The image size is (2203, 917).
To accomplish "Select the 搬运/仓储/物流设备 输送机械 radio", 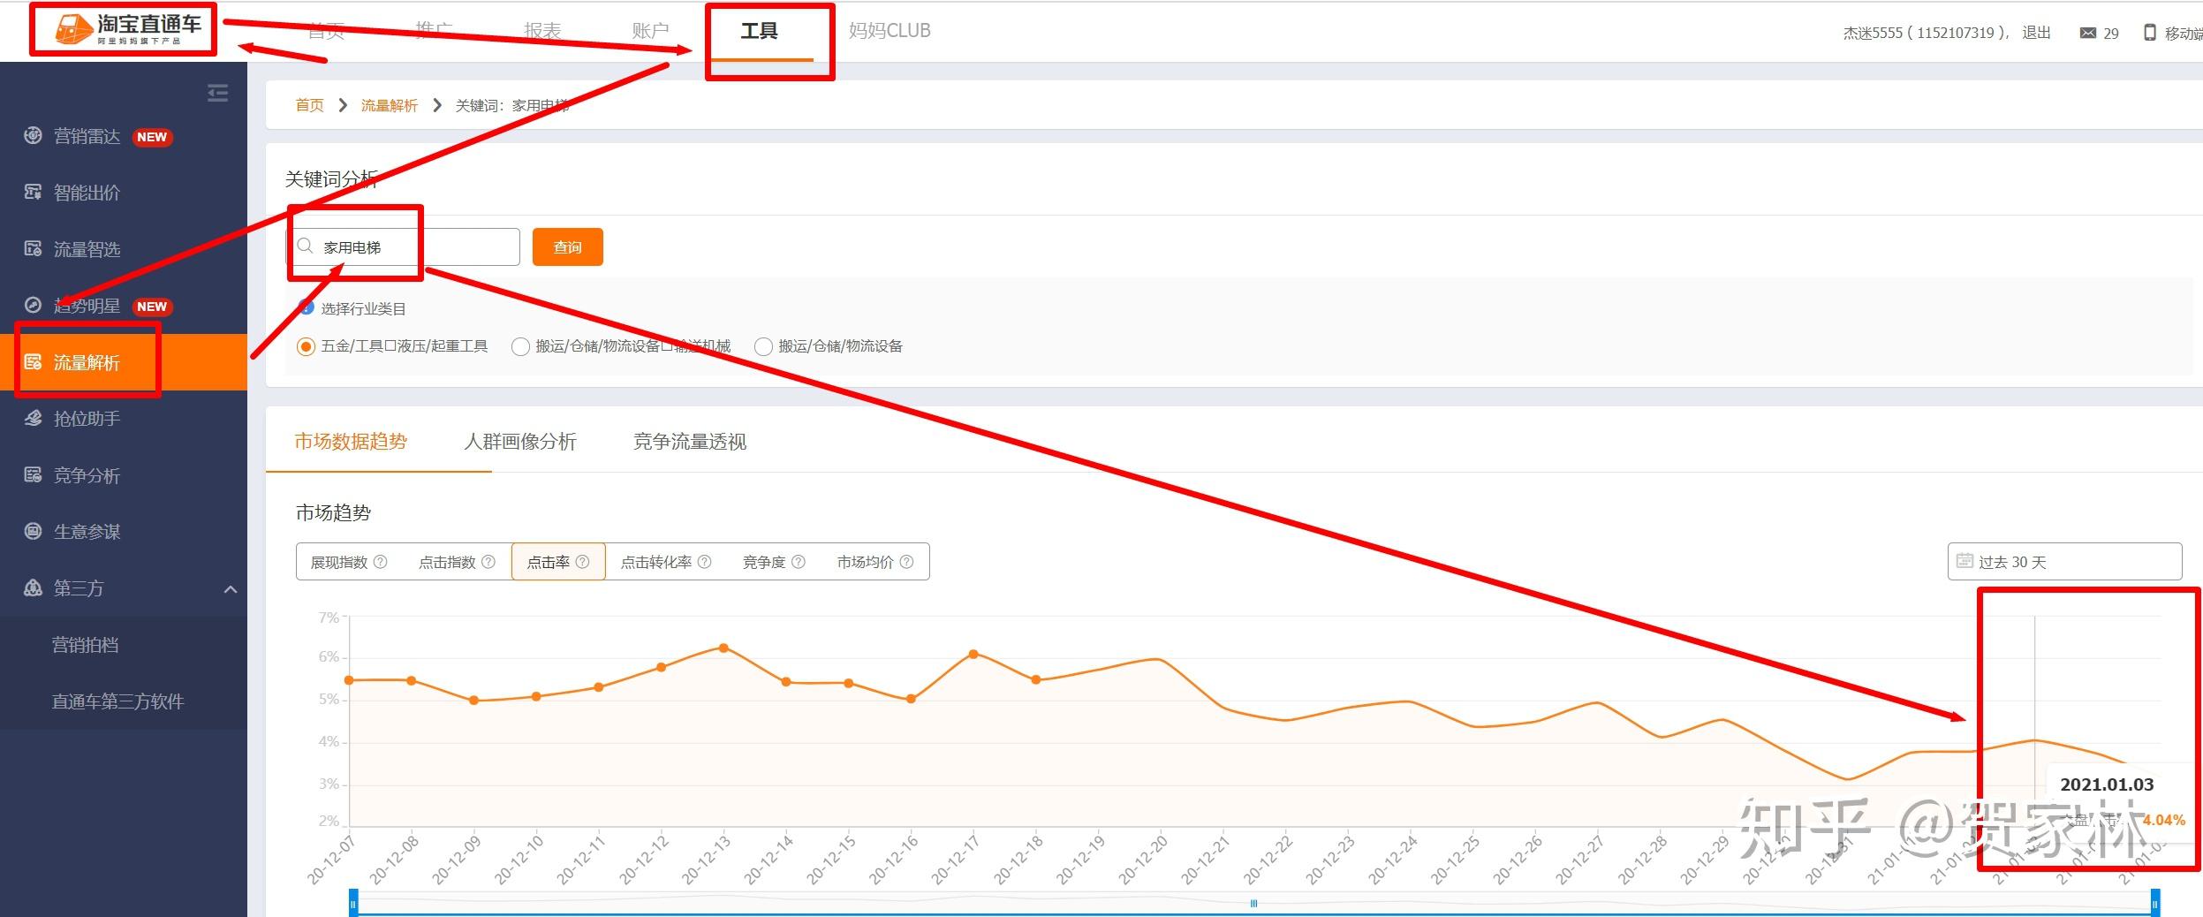I will 520,346.
